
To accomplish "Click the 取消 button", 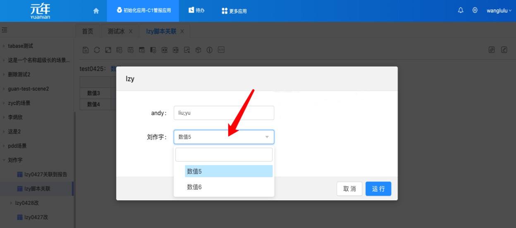I will tap(349, 189).
